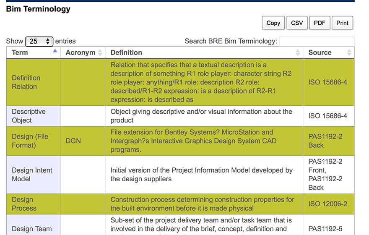The width and height of the screenshot is (369, 235).
Task: Click the Definition column sort arrows icon
Action: [298, 52]
